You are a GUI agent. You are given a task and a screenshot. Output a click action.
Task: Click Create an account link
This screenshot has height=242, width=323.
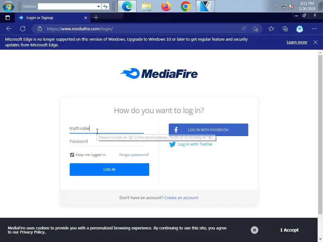click(x=181, y=198)
